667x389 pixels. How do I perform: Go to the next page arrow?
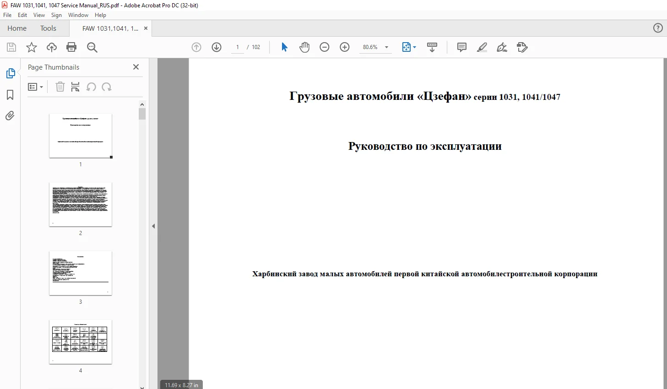pyautogui.click(x=217, y=47)
